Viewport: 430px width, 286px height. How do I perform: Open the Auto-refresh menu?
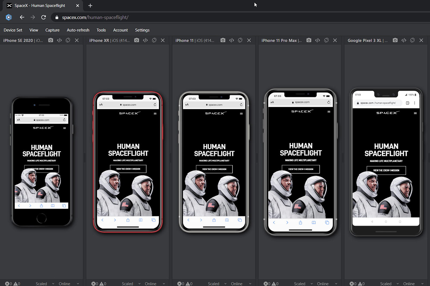click(x=78, y=30)
